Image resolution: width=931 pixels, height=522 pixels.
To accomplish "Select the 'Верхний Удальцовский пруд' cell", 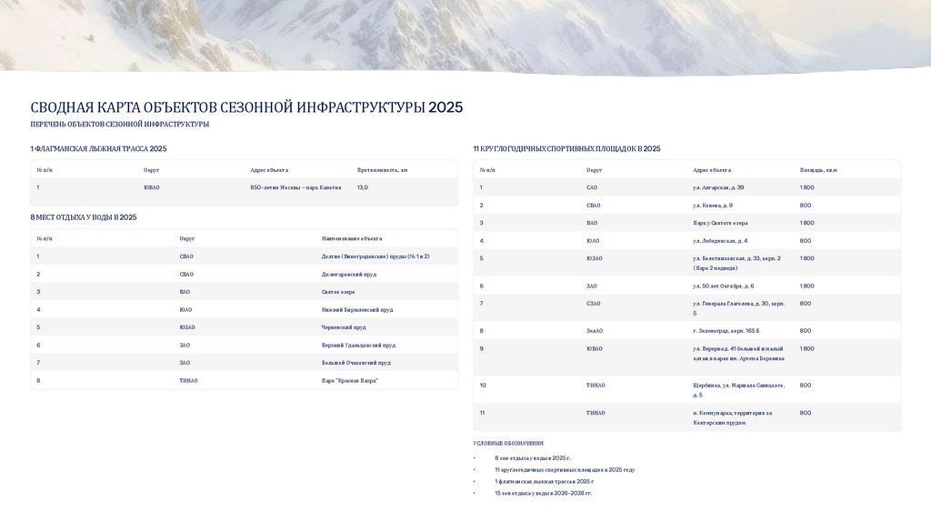I will 358,345.
